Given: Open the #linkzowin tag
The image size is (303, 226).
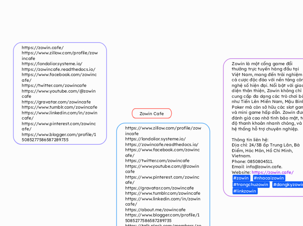Looking at the screenshot, I should pos(245,191).
